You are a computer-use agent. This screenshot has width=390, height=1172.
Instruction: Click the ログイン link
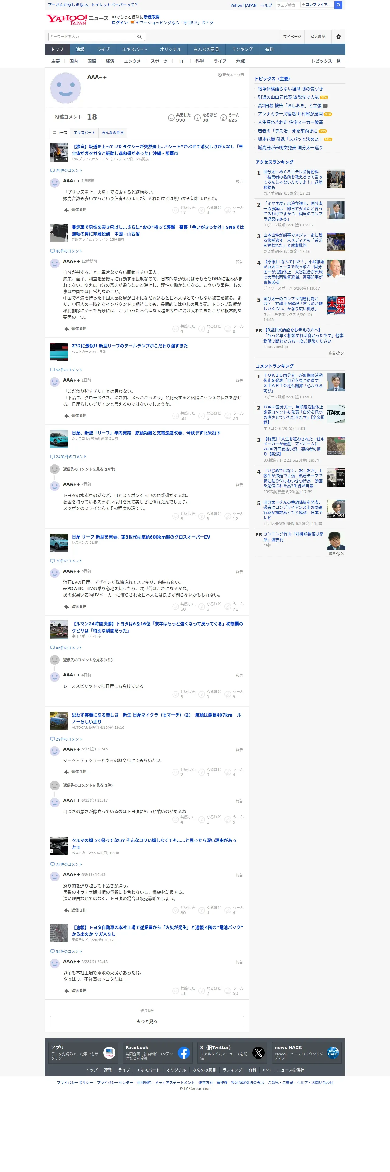(x=119, y=23)
